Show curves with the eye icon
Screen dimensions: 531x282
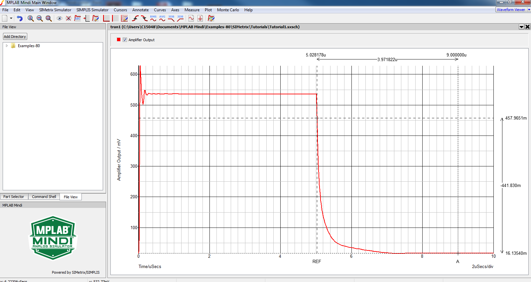coord(60,19)
